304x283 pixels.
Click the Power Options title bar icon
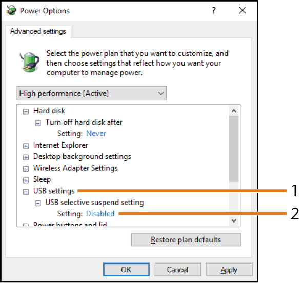pos(11,10)
